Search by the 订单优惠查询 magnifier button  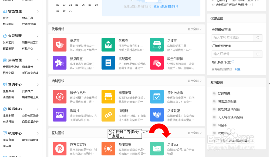pos(258,54)
